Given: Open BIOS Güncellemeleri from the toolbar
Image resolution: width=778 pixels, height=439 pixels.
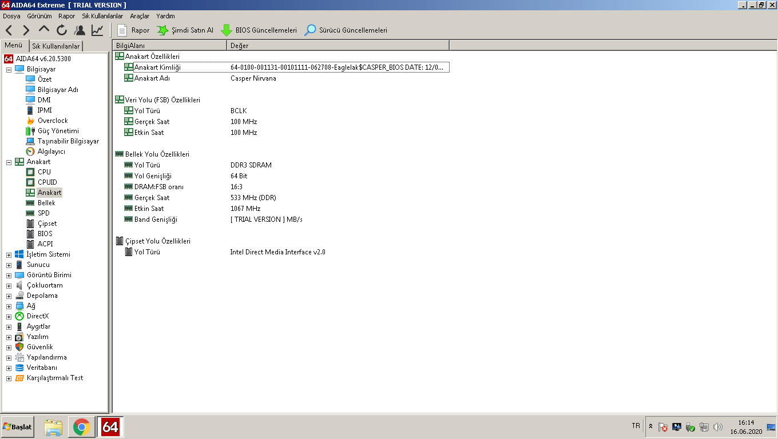Looking at the screenshot, I should (x=259, y=30).
